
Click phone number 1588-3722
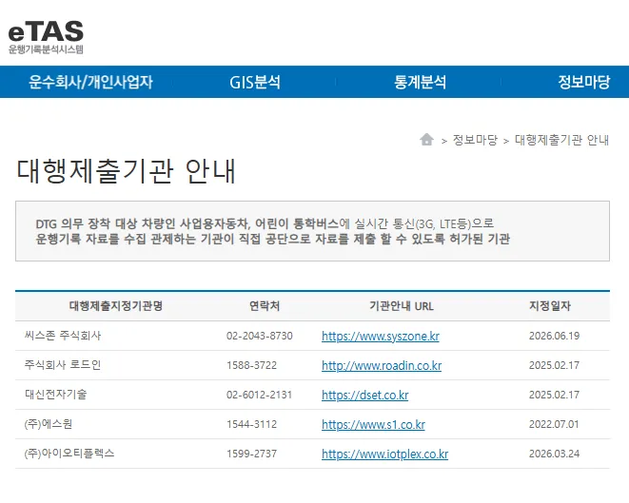[251, 365]
